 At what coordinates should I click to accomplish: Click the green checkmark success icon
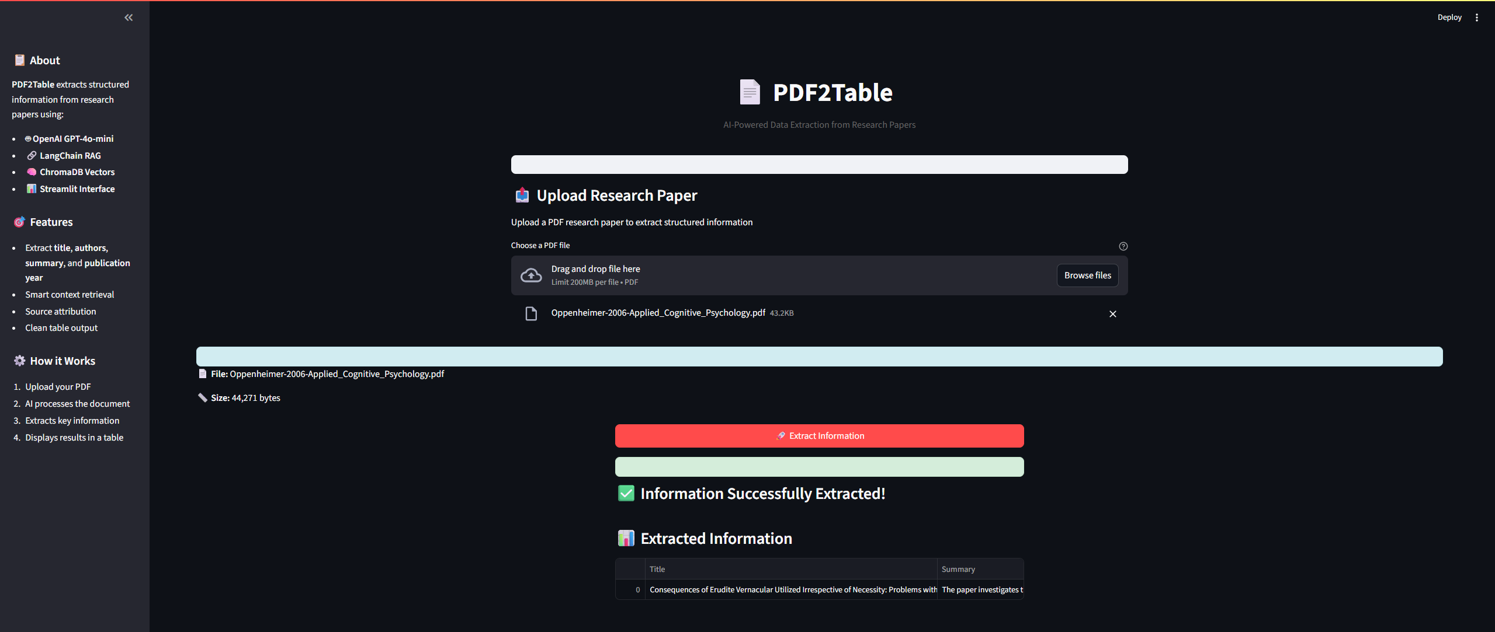626,494
